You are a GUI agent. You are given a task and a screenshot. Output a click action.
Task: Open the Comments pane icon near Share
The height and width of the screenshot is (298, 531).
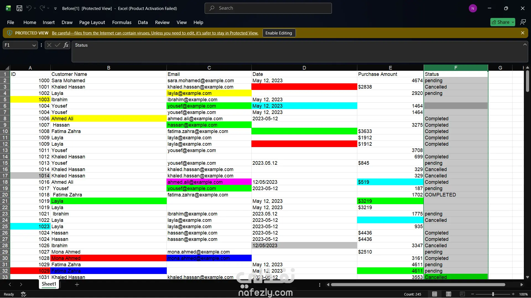click(x=523, y=22)
